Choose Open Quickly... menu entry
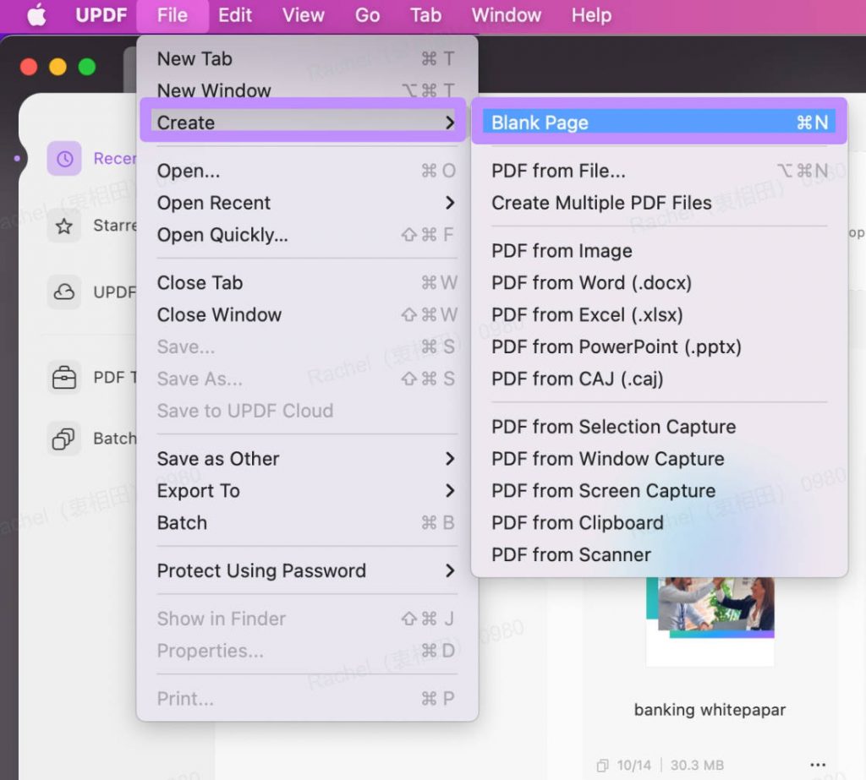Image resolution: width=866 pixels, height=780 pixels. [x=307, y=235]
